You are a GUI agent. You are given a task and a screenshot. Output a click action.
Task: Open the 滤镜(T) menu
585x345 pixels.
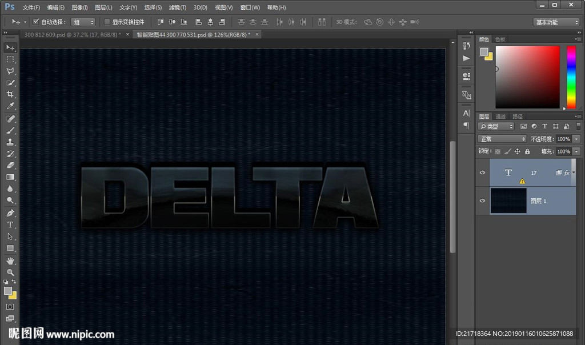pos(178,7)
